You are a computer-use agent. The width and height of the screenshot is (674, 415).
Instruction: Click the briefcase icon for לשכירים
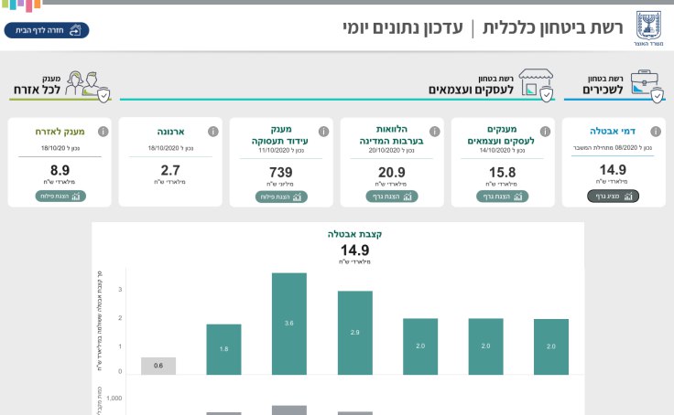(x=647, y=85)
